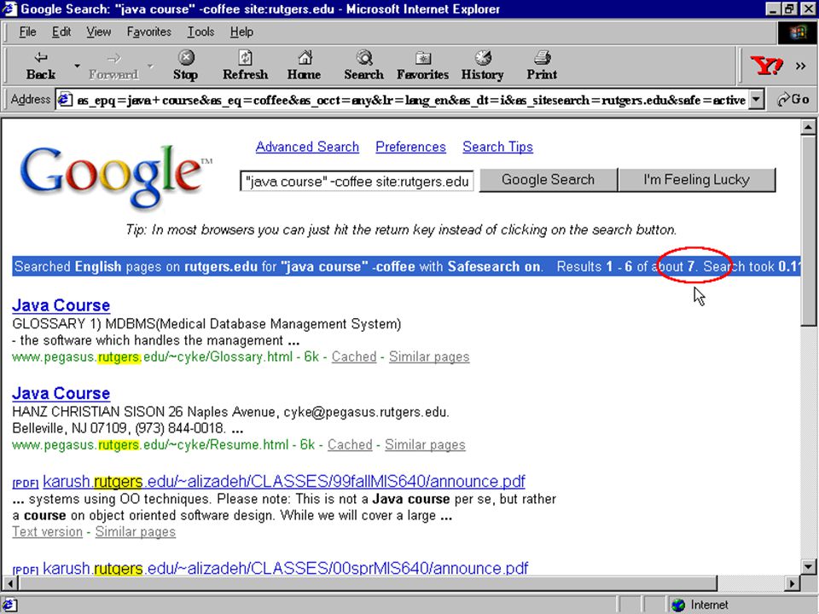Image resolution: width=819 pixels, height=614 pixels.
Task: Print the page with Print icon
Action: (542, 66)
